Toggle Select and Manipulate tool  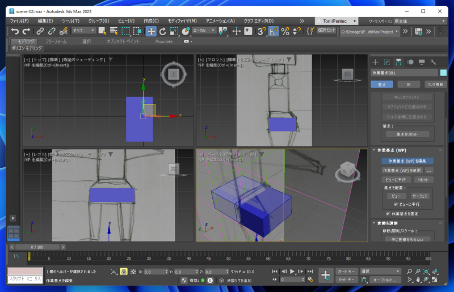[x=236, y=31]
